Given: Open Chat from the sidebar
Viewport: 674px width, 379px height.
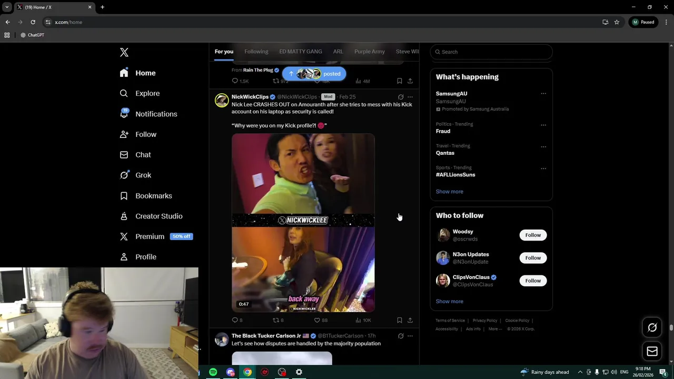Looking at the screenshot, I should [135, 155].
